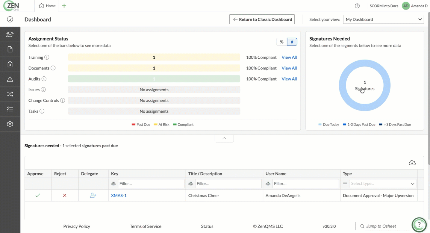
Task: Click User Name filter operator icon
Action: (x=268, y=184)
